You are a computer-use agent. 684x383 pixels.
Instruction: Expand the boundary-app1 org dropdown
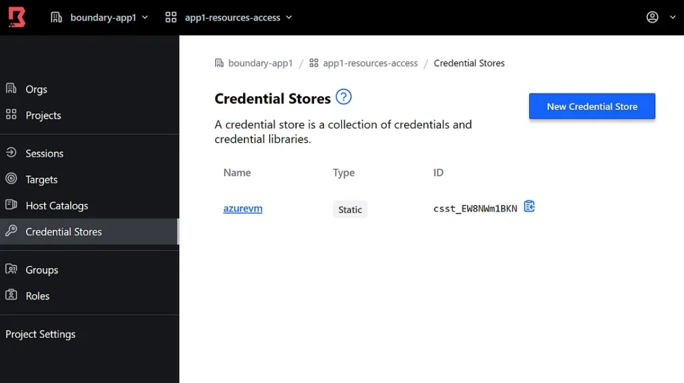100,17
